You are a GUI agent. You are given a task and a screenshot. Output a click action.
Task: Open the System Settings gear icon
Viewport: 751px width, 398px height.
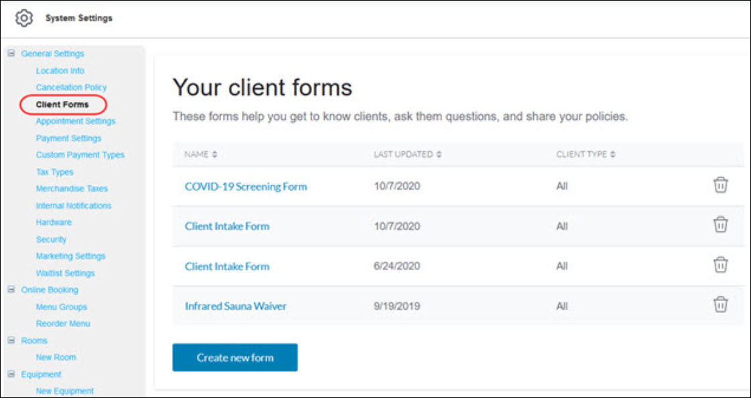click(24, 18)
